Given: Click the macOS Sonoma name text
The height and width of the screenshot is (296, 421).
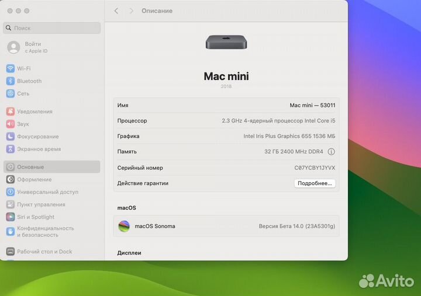Looking at the screenshot, I should [x=155, y=227].
